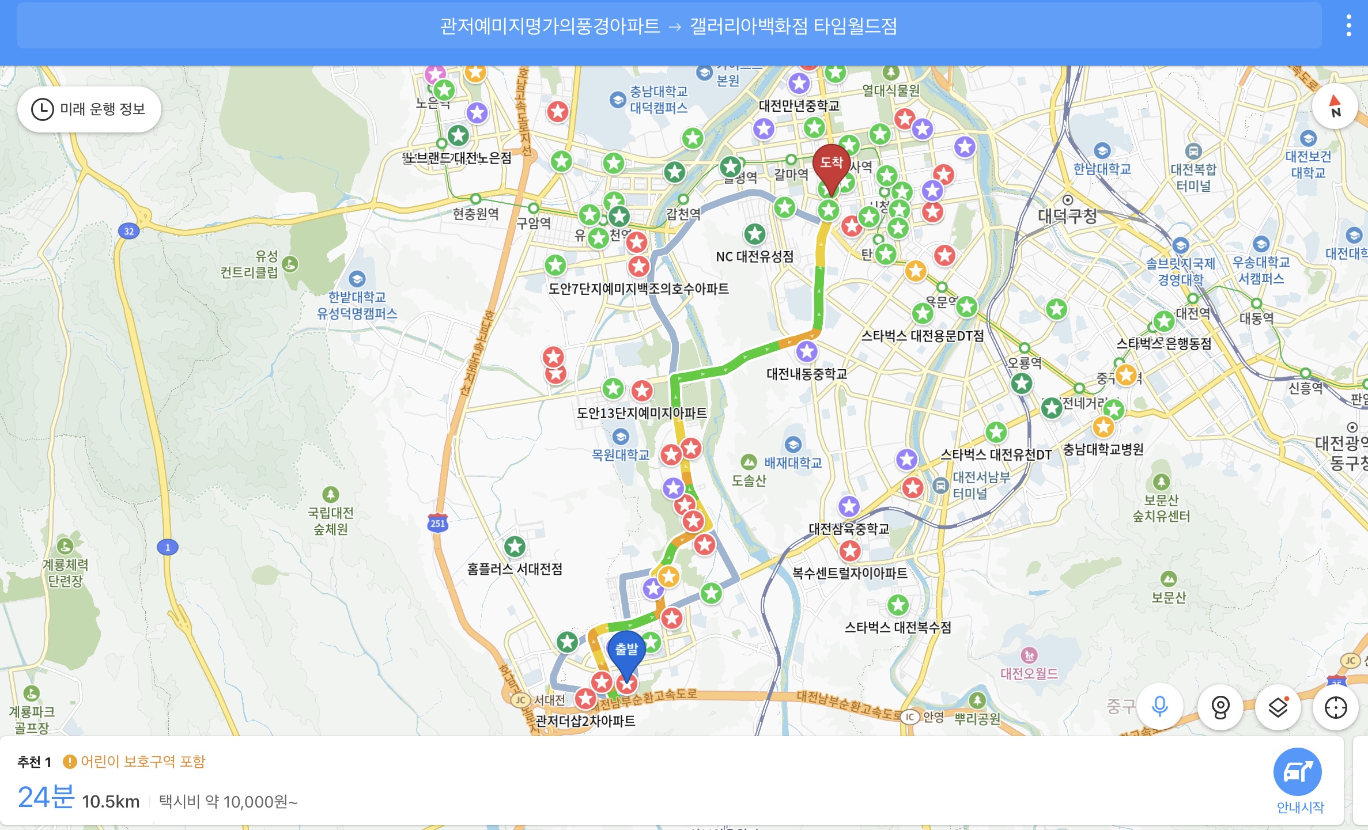Open 미래 운행 정보 future driving info
This screenshot has height=830, width=1368.
[89, 109]
